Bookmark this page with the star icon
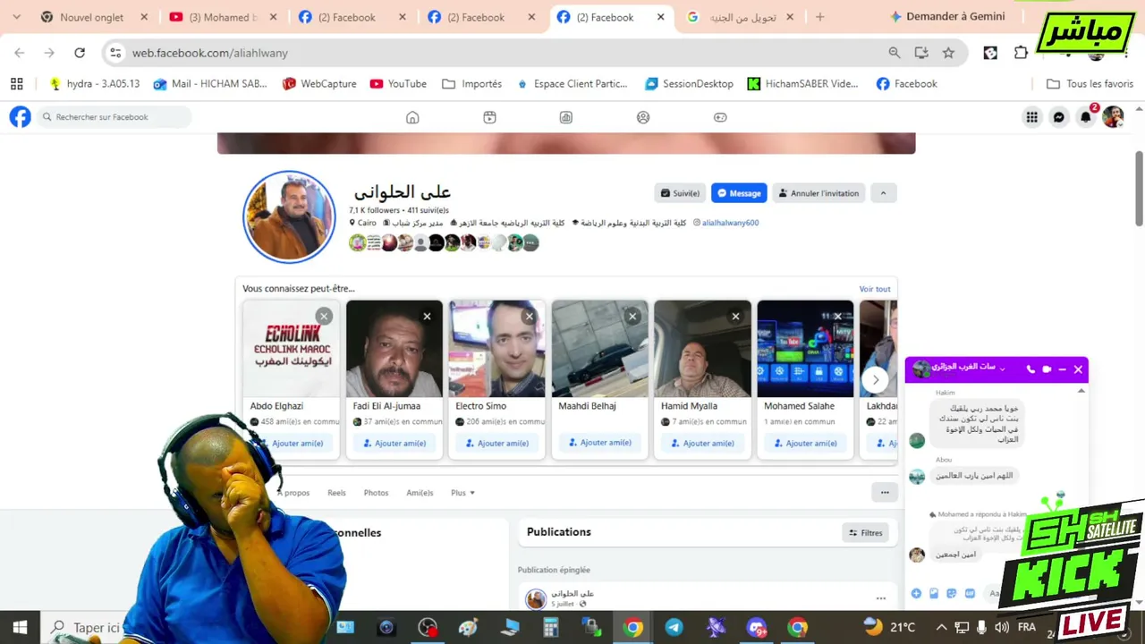The image size is (1145, 644). click(948, 53)
